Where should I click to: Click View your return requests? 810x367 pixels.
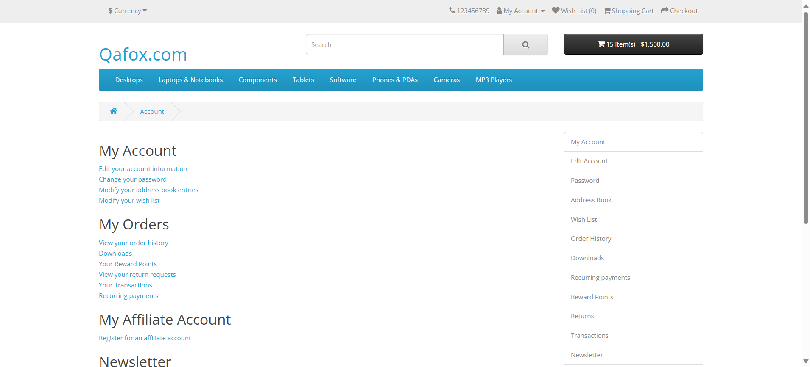137,275
